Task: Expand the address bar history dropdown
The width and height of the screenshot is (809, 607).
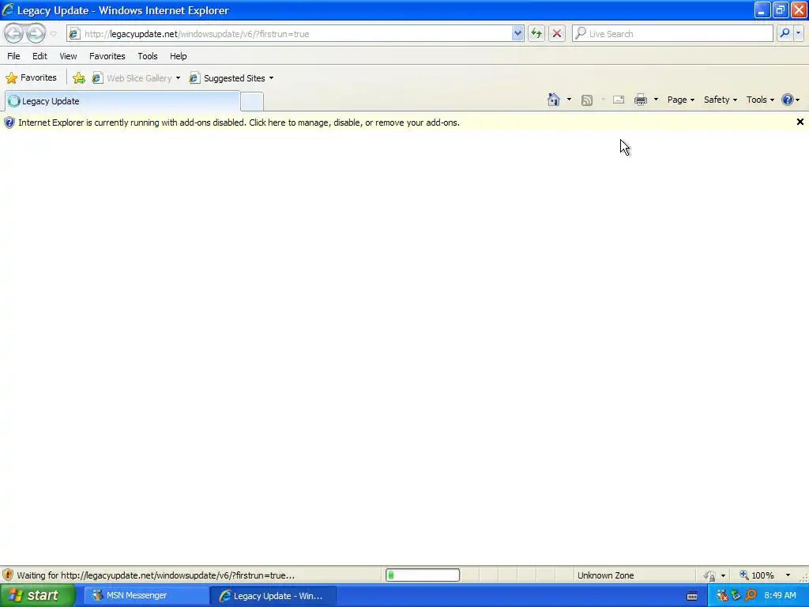Action: pyautogui.click(x=517, y=33)
